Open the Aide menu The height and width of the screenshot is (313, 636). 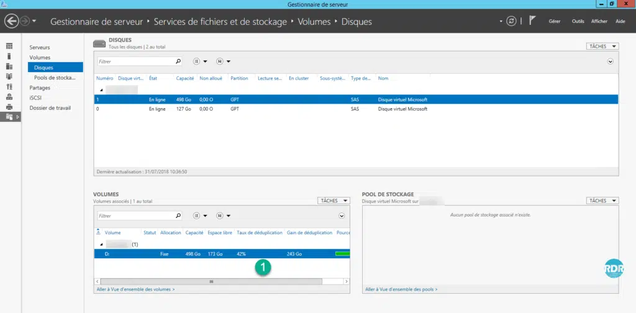[620, 21]
